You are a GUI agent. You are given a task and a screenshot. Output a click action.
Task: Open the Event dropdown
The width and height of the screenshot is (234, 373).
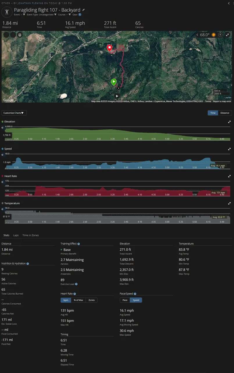[20, 15]
